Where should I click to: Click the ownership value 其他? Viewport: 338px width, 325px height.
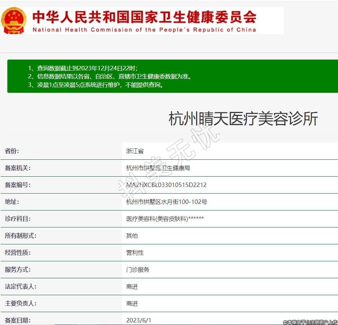click(132, 236)
